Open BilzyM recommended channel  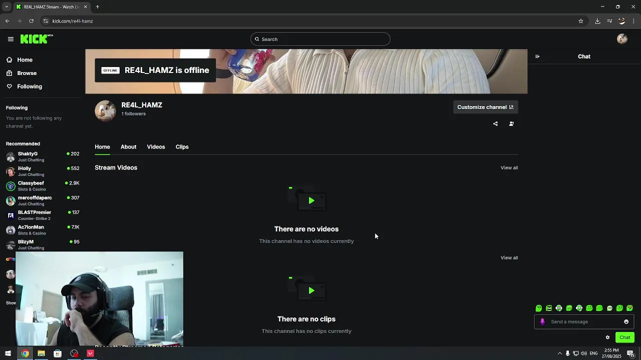43,244
